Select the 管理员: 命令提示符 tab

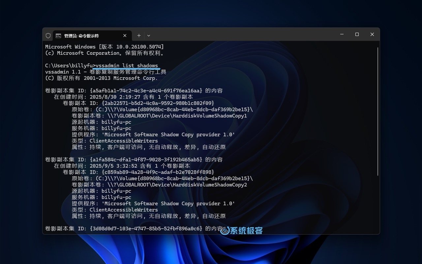coord(92,36)
